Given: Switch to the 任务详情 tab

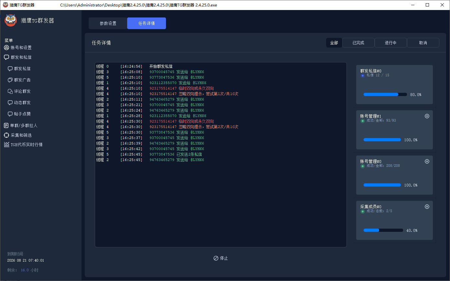Looking at the screenshot, I should click(147, 23).
